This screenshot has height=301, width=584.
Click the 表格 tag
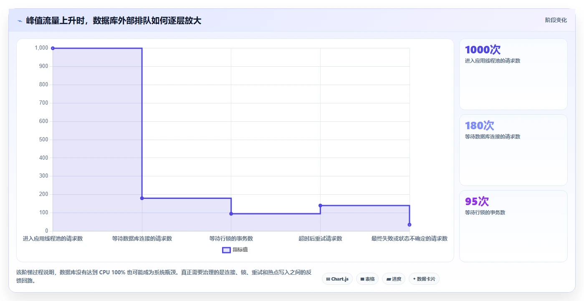coord(367,279)
